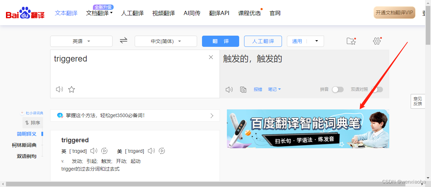Expand the 文档翻译 menu
Viewport: 431px width, 187px height.
click(x=99, y=13)
